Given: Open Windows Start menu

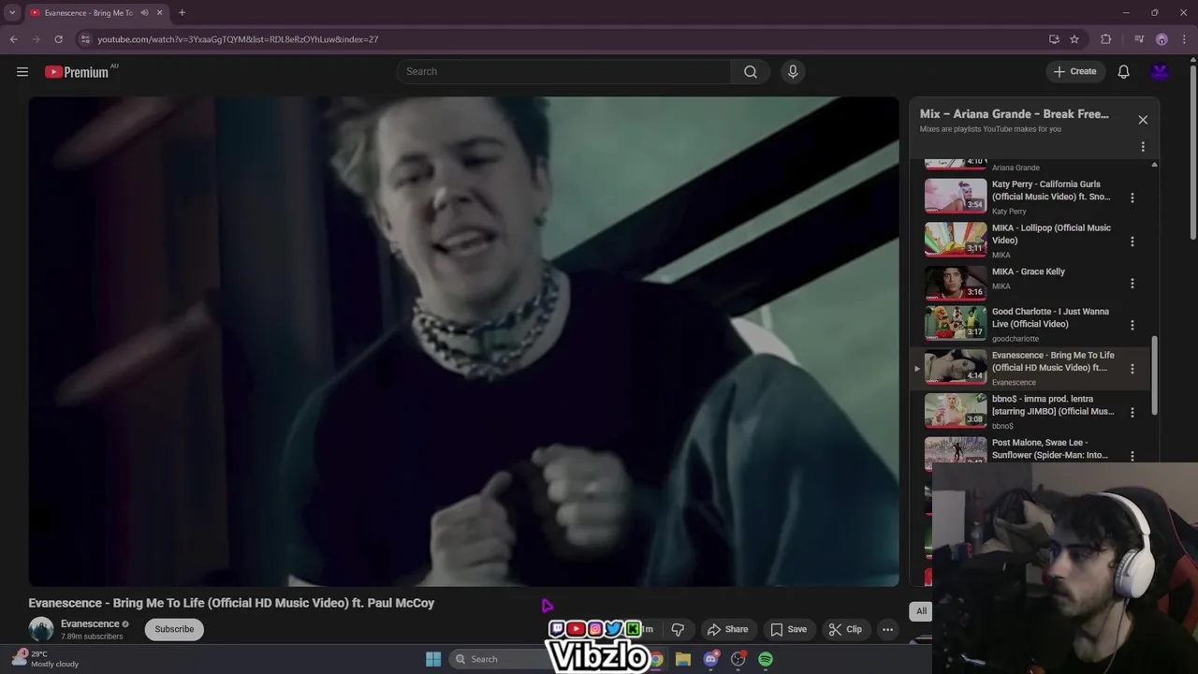Looking at the screenshot, I should click(x=433, y=659).
